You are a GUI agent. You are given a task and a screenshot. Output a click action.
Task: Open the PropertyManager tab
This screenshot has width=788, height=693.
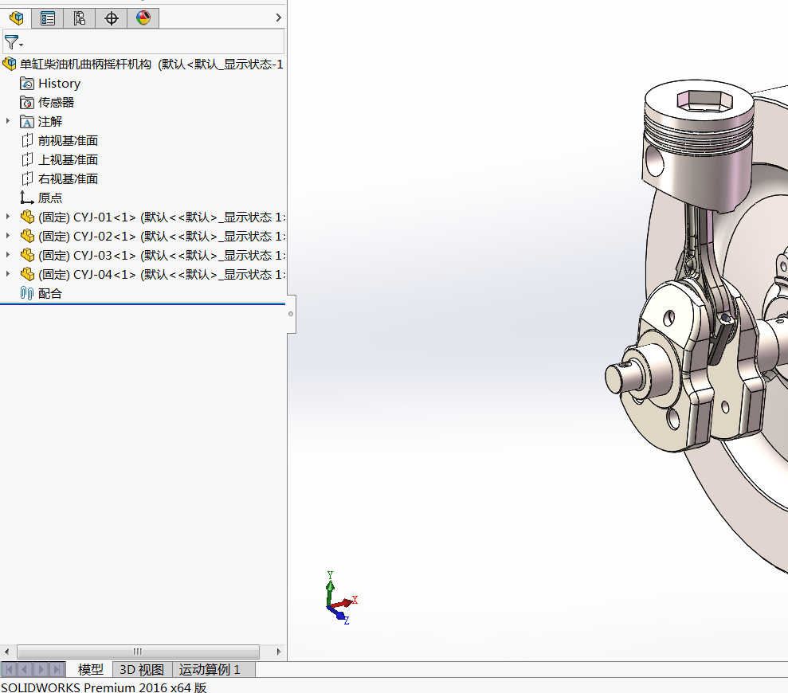tap(48, 18)
